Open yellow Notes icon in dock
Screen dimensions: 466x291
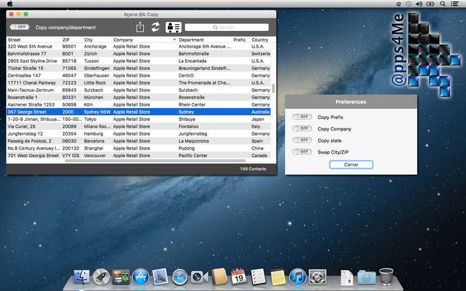tap(278, 278)
